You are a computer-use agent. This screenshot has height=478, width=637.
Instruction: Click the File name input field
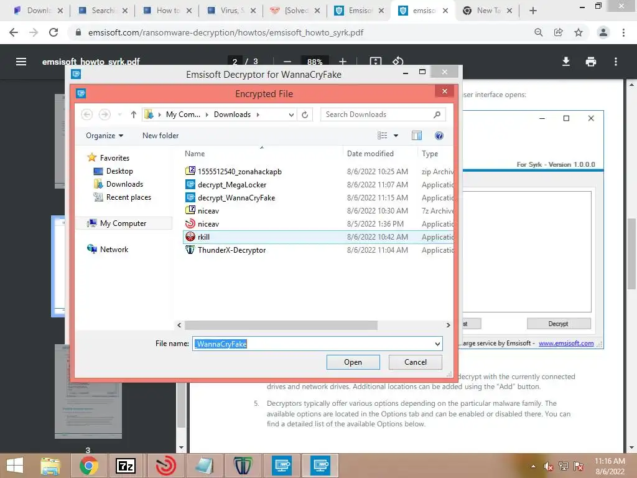coord(313,344)
